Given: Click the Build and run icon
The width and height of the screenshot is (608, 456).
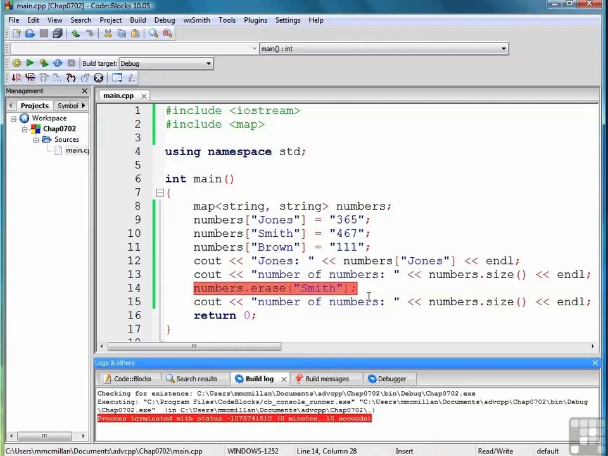Looking at the screenshot, I should pyautogui.click(x=44, y=63).
